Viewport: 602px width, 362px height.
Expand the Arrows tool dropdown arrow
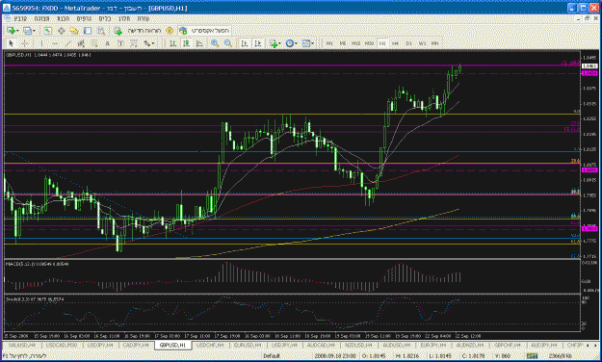(153, 43)
